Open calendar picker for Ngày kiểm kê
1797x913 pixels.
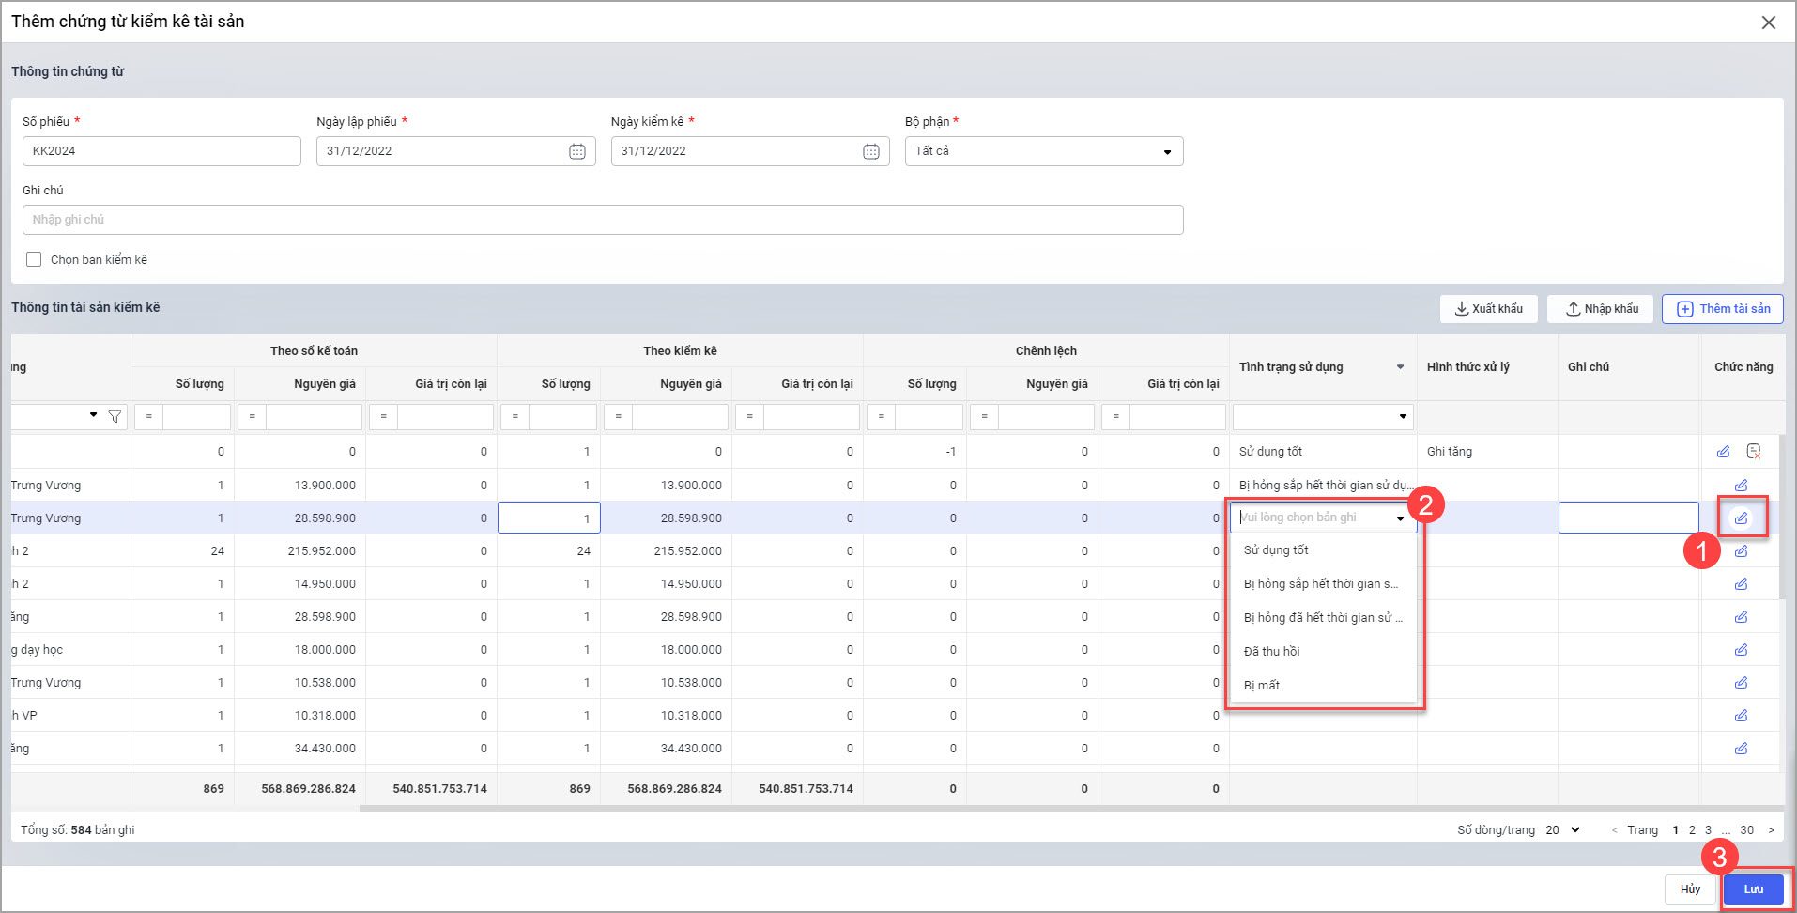point(870,151)
